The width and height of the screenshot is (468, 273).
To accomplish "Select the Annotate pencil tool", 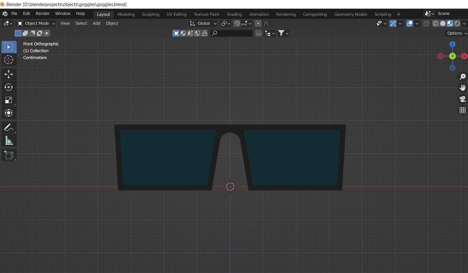I will 9,127.
